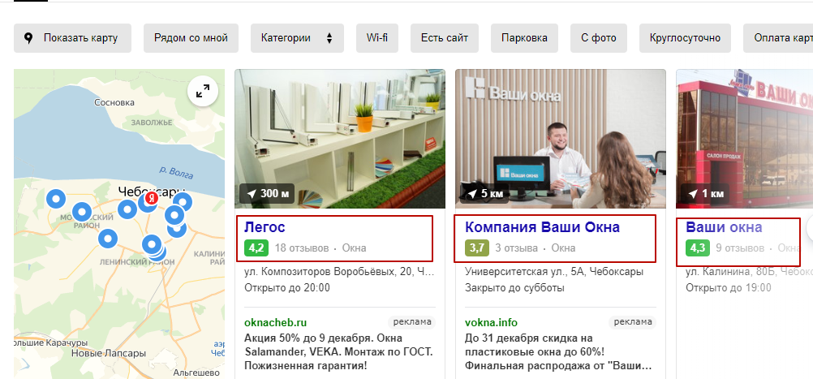The height and width of the screenshot is (379, 813).
Task: Click the Новые Лапсары map label
Action: (x=109, y=354)
